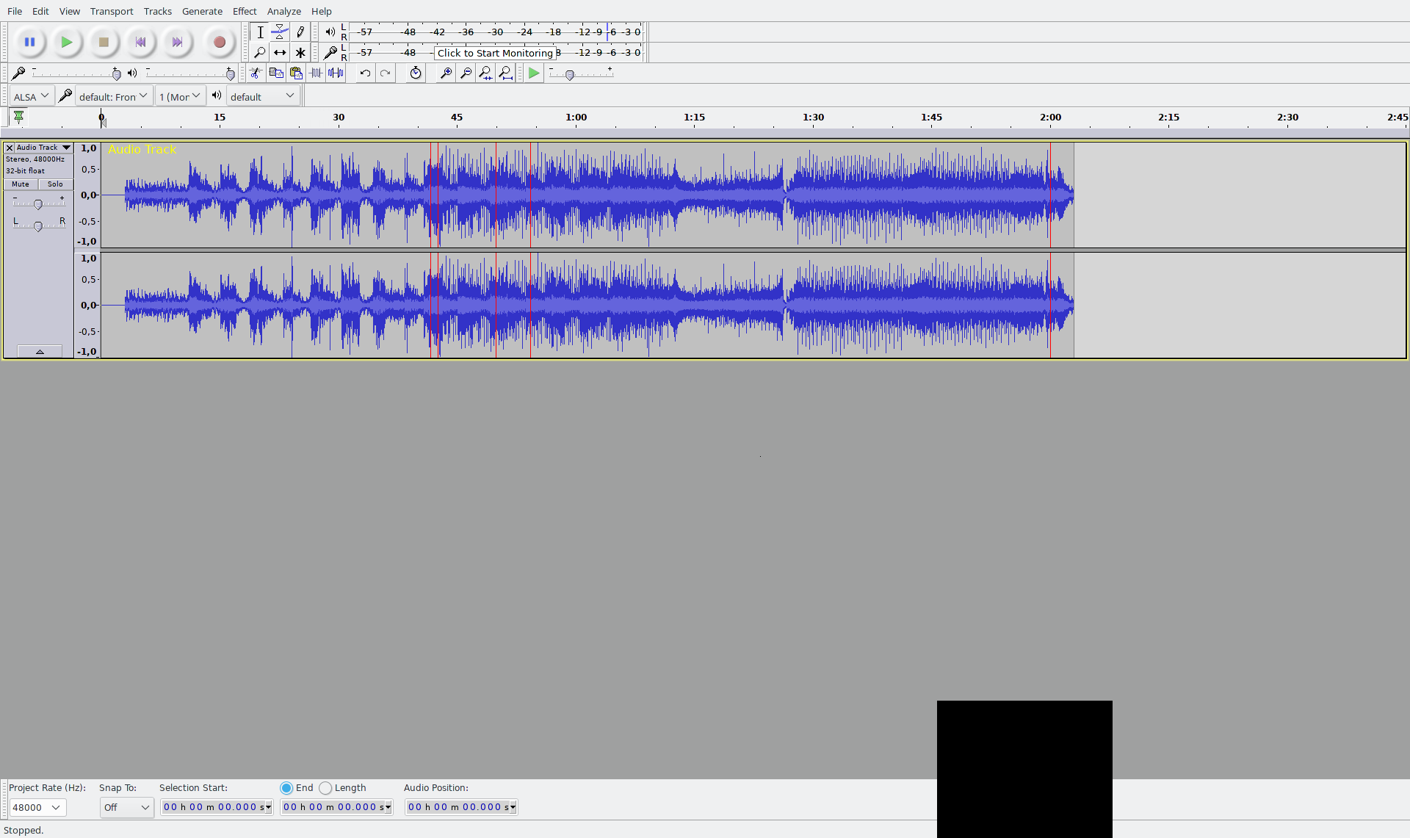
Task: Open the Help menu
Action: (322, 11)
